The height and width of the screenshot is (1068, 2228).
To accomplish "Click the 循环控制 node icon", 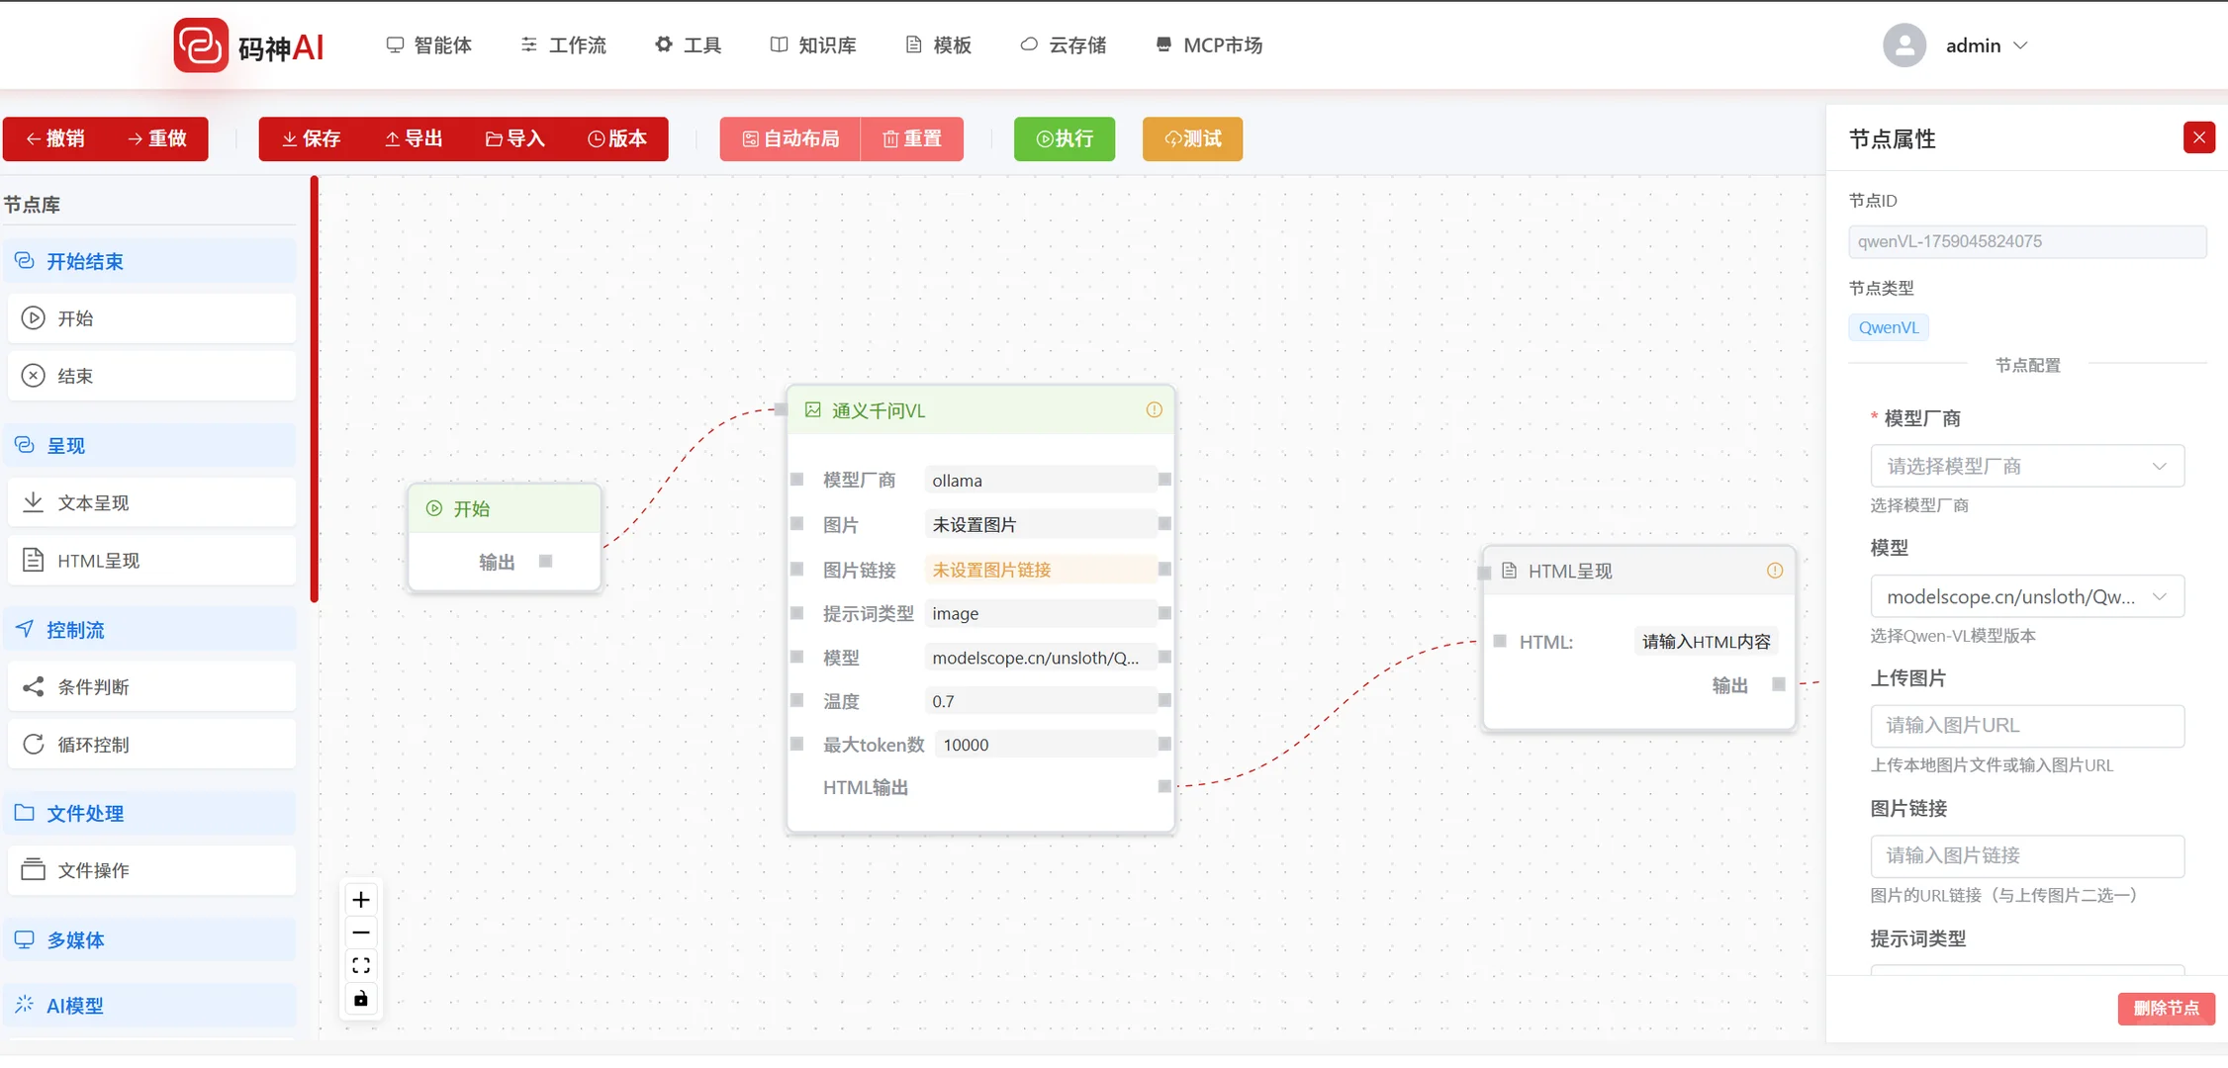I will tap(32, 744).
